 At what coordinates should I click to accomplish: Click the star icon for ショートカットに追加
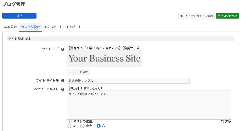[182, 16]
